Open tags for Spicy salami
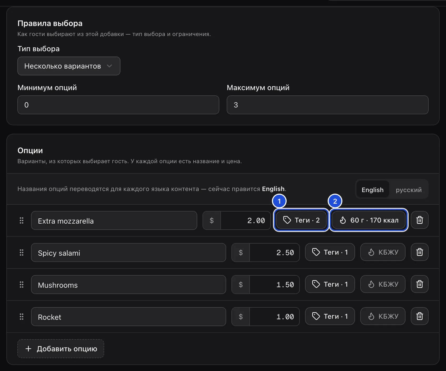Screen dimensions: 446x371 point(330,252)
